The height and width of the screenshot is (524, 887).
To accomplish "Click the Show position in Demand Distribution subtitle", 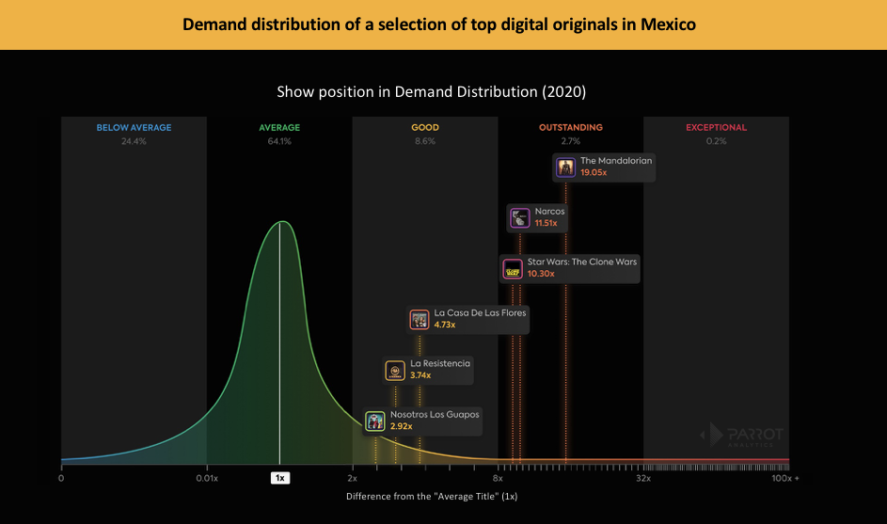I will pos(431,91).
